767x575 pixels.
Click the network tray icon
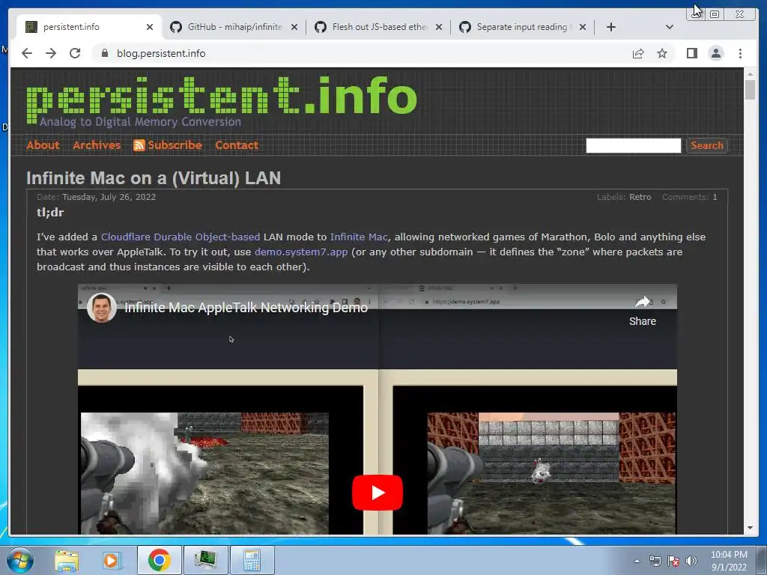(655, 561)
